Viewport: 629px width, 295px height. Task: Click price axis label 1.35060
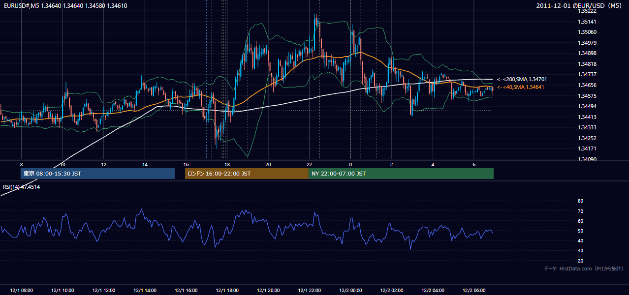[x=587, y=32]
